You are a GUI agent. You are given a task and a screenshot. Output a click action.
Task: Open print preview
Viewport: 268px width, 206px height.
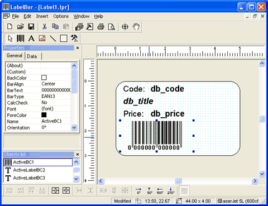pyautogui.click(x=111, y=27)
